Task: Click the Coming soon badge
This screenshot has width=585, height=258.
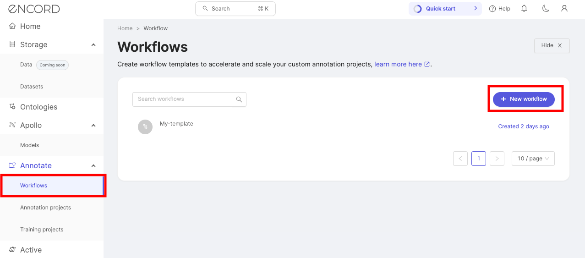Action: point(52,65)
